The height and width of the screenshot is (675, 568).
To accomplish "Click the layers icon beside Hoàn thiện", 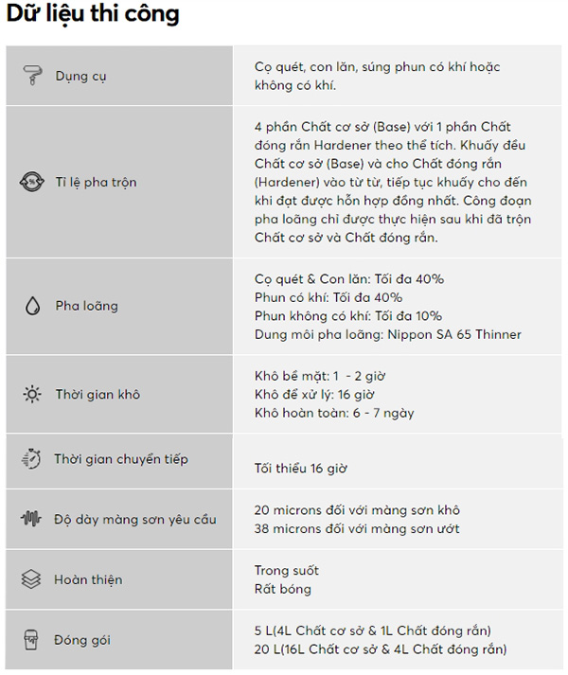I will point(31,579).
